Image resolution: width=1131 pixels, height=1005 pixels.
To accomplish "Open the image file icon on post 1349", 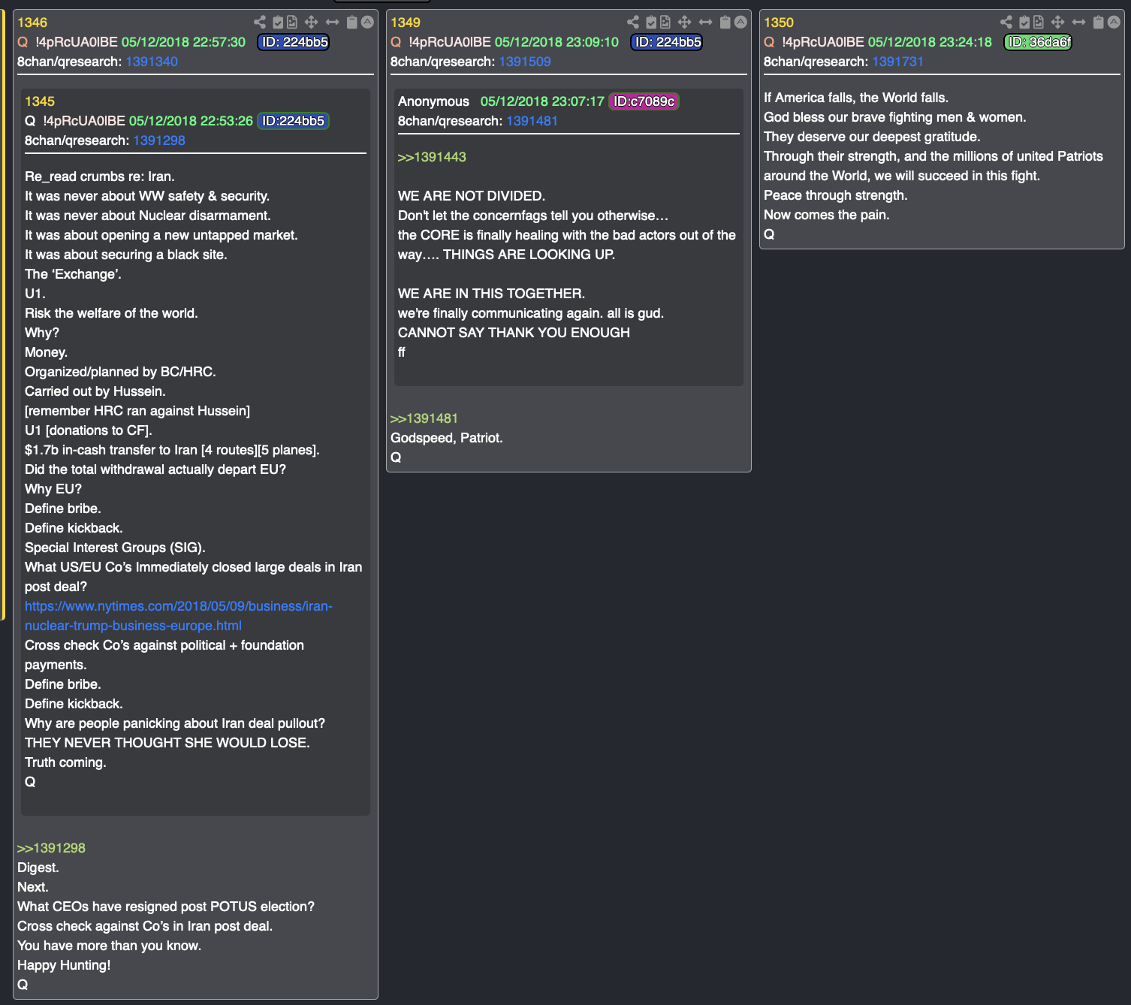I will pos(665,23).
